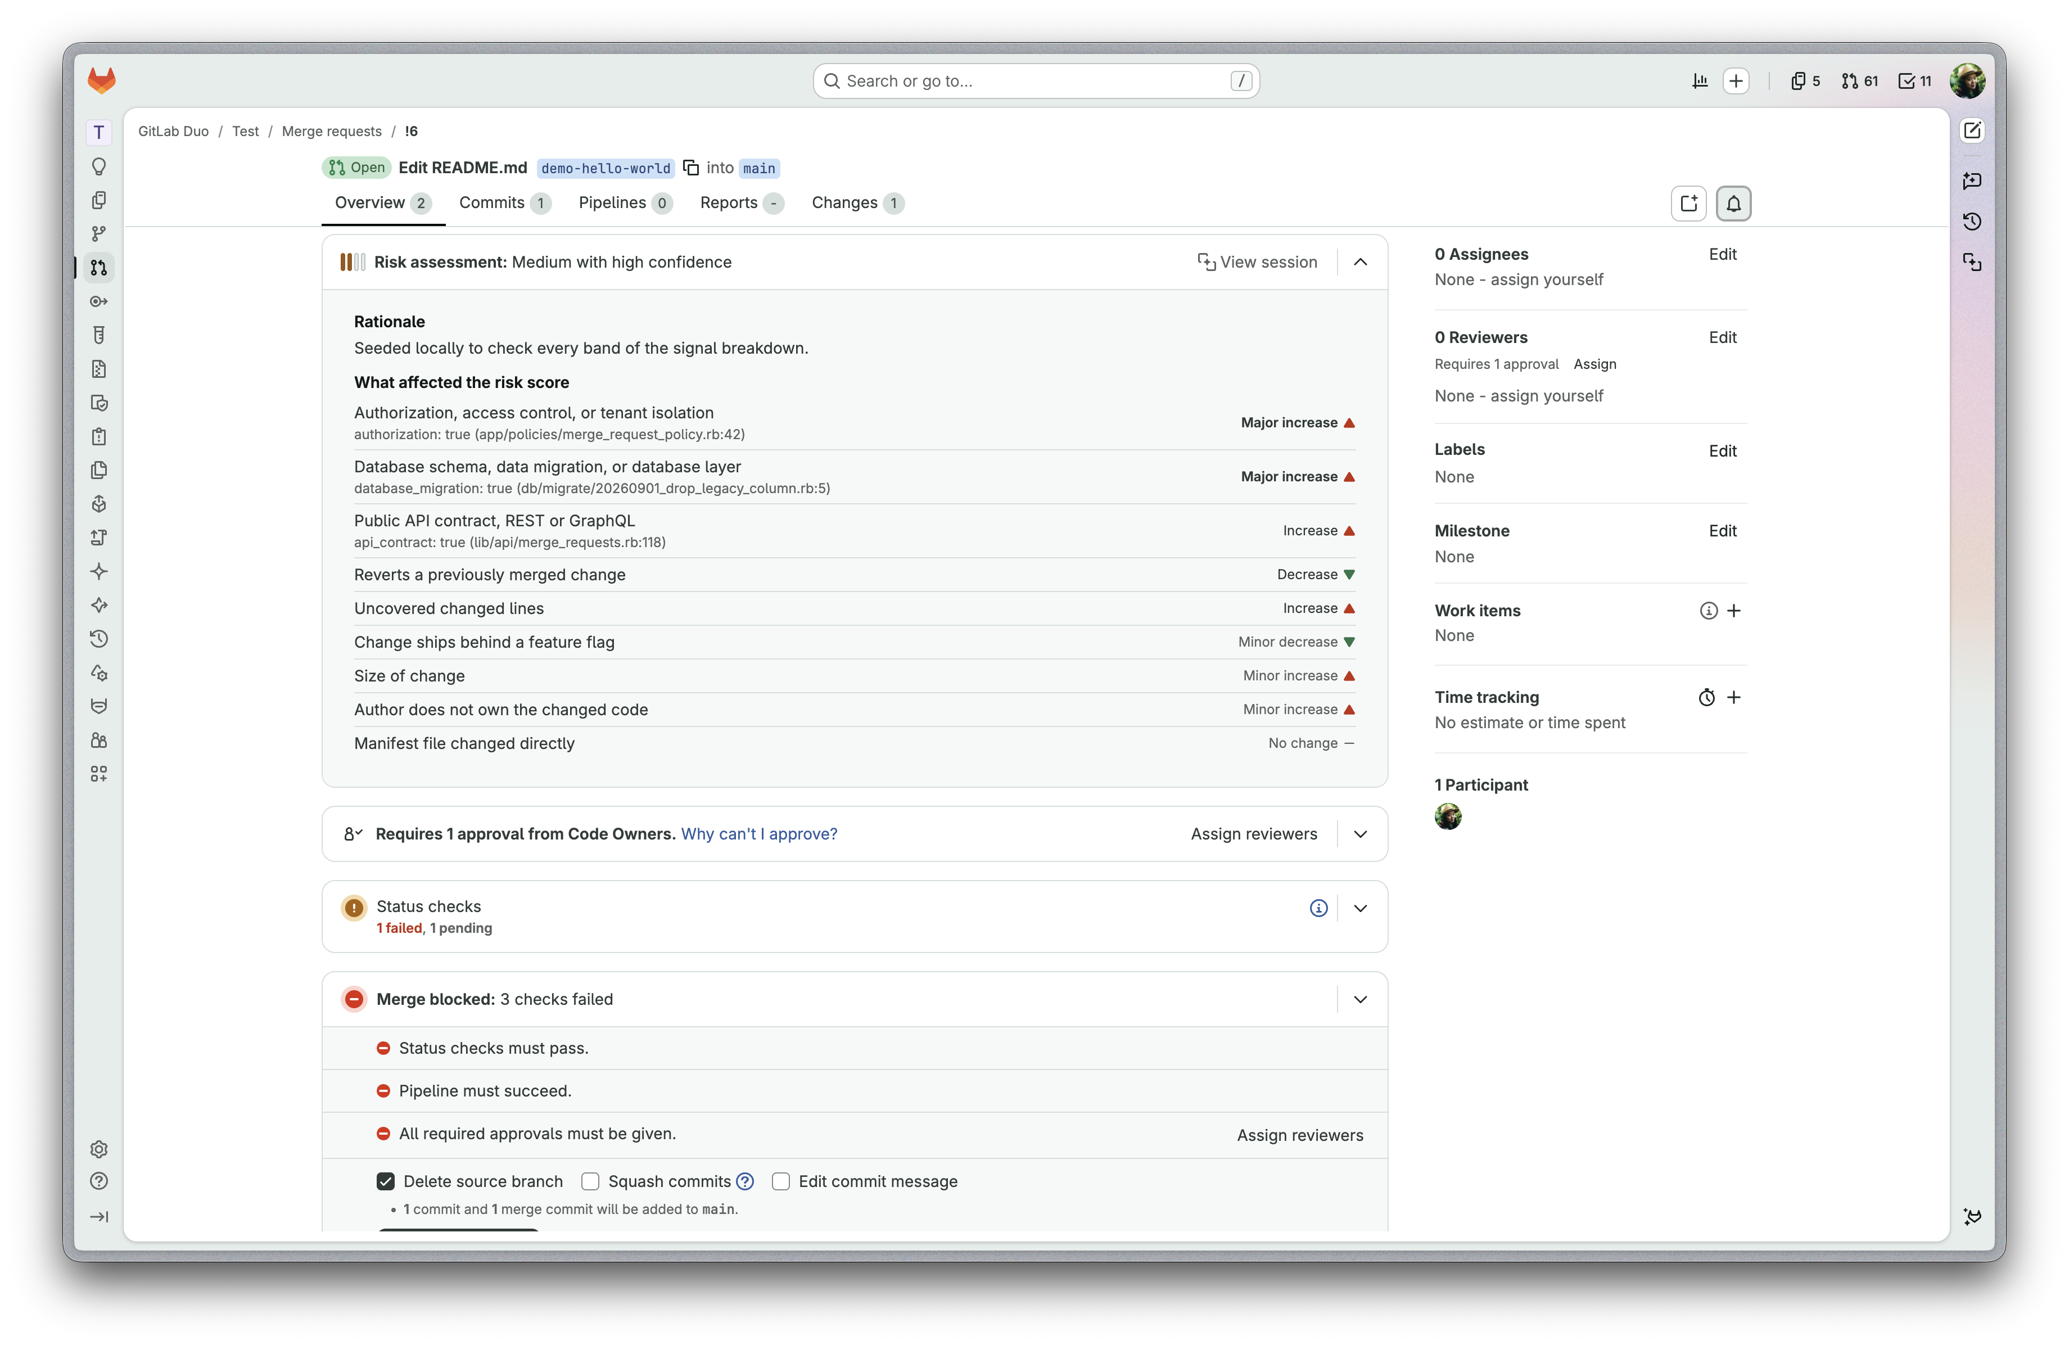
Task: Click 'Uncovered changed lines' risk row
Action: [x=853, y=608]
